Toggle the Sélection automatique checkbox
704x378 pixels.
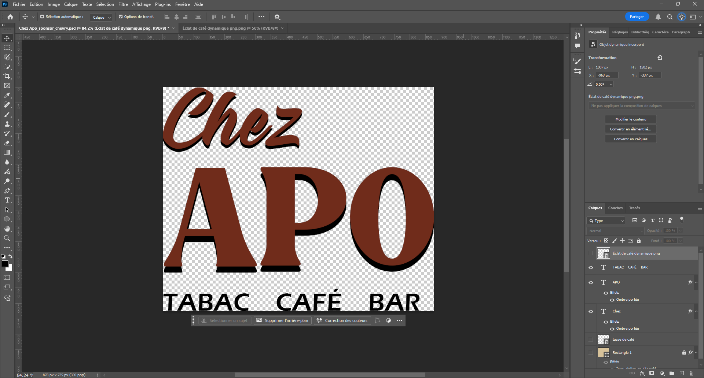(x=42, y=16)
